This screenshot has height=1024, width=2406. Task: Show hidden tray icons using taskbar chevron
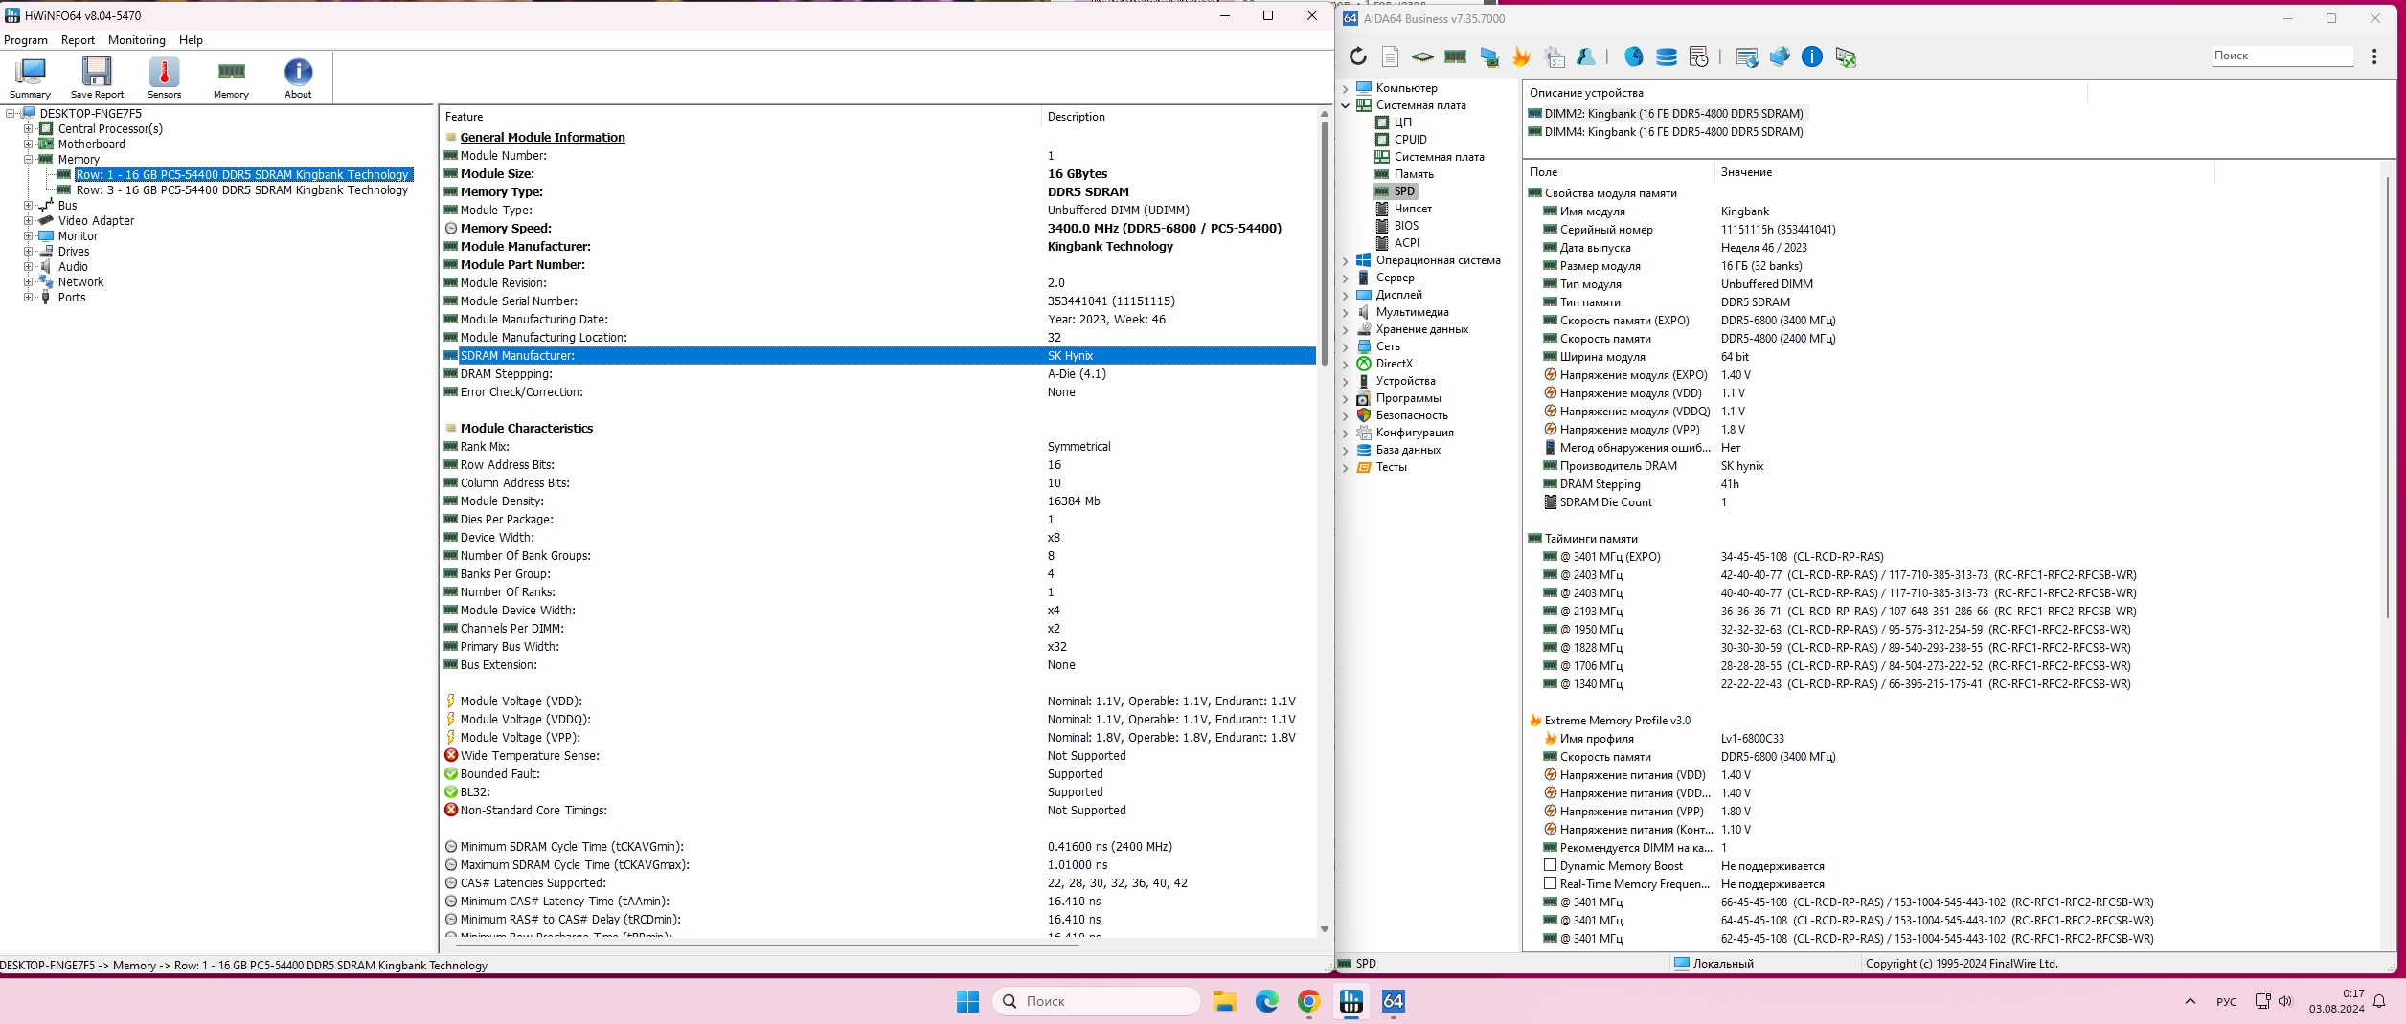pyautogui.click(x=2190, y=1001)
